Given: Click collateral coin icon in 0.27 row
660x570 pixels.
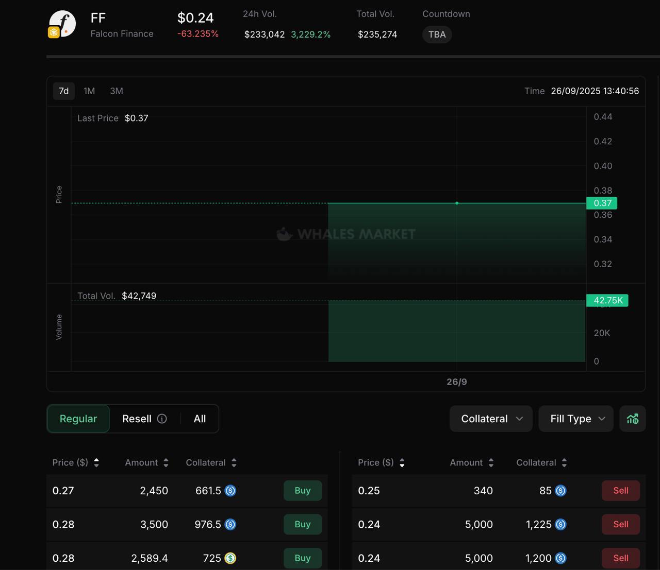Looking at the screenshot, I should (230, 491).
